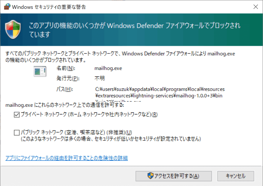263x186 pixels.
Task: Click the dialog title text Windows セキュリティの重要な警告
Action: point(49,7)
